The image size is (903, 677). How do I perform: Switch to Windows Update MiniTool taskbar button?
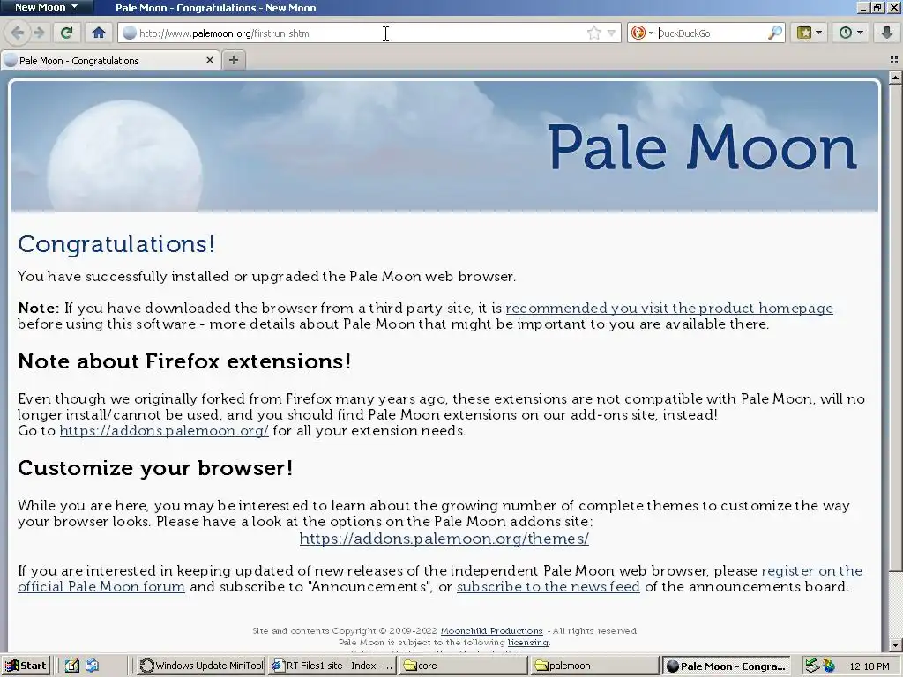tap(201, 666)
